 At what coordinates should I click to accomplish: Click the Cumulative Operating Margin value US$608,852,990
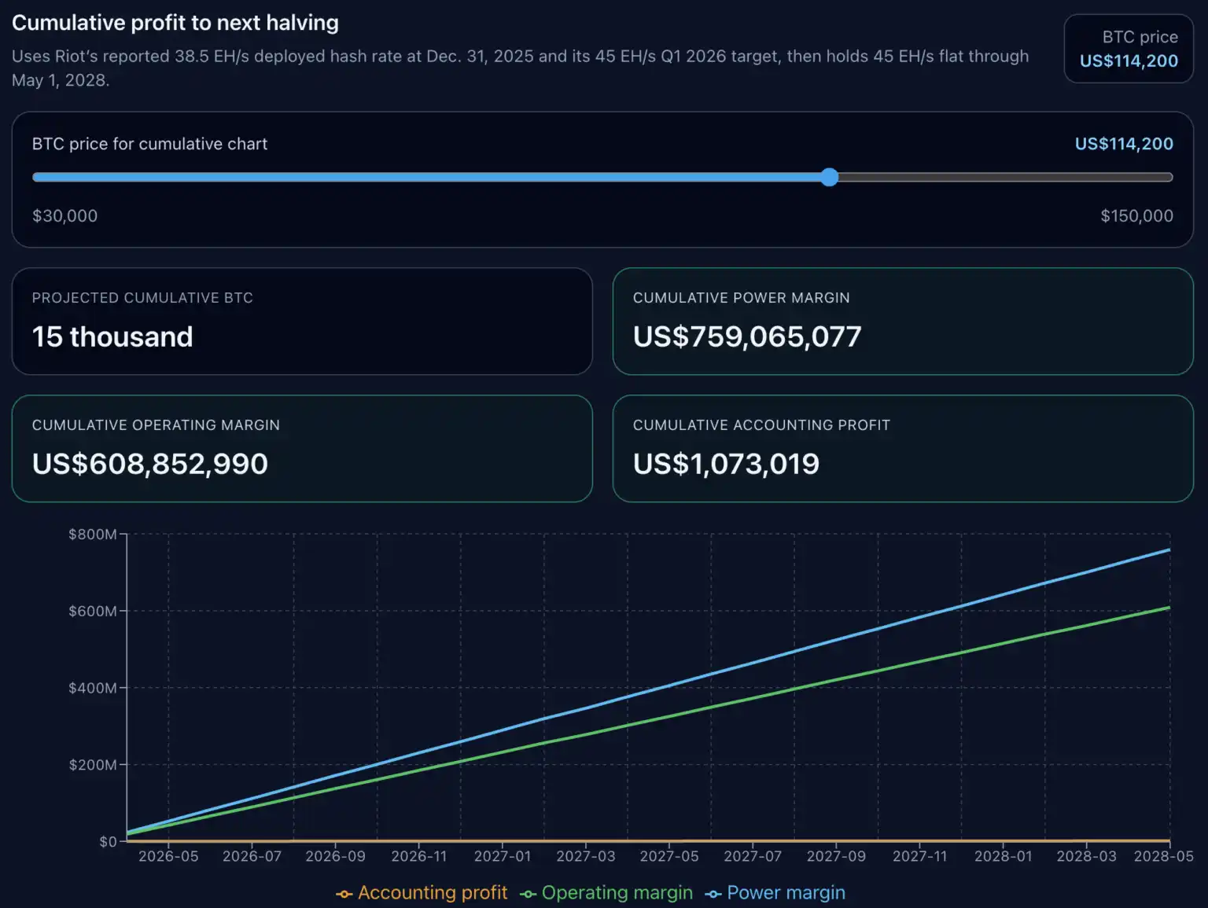pos(150,464)
